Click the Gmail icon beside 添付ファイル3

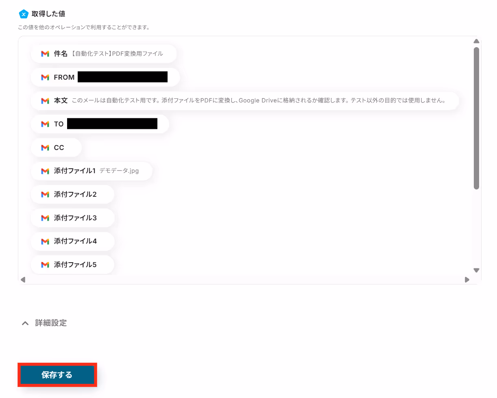[45, 218]
